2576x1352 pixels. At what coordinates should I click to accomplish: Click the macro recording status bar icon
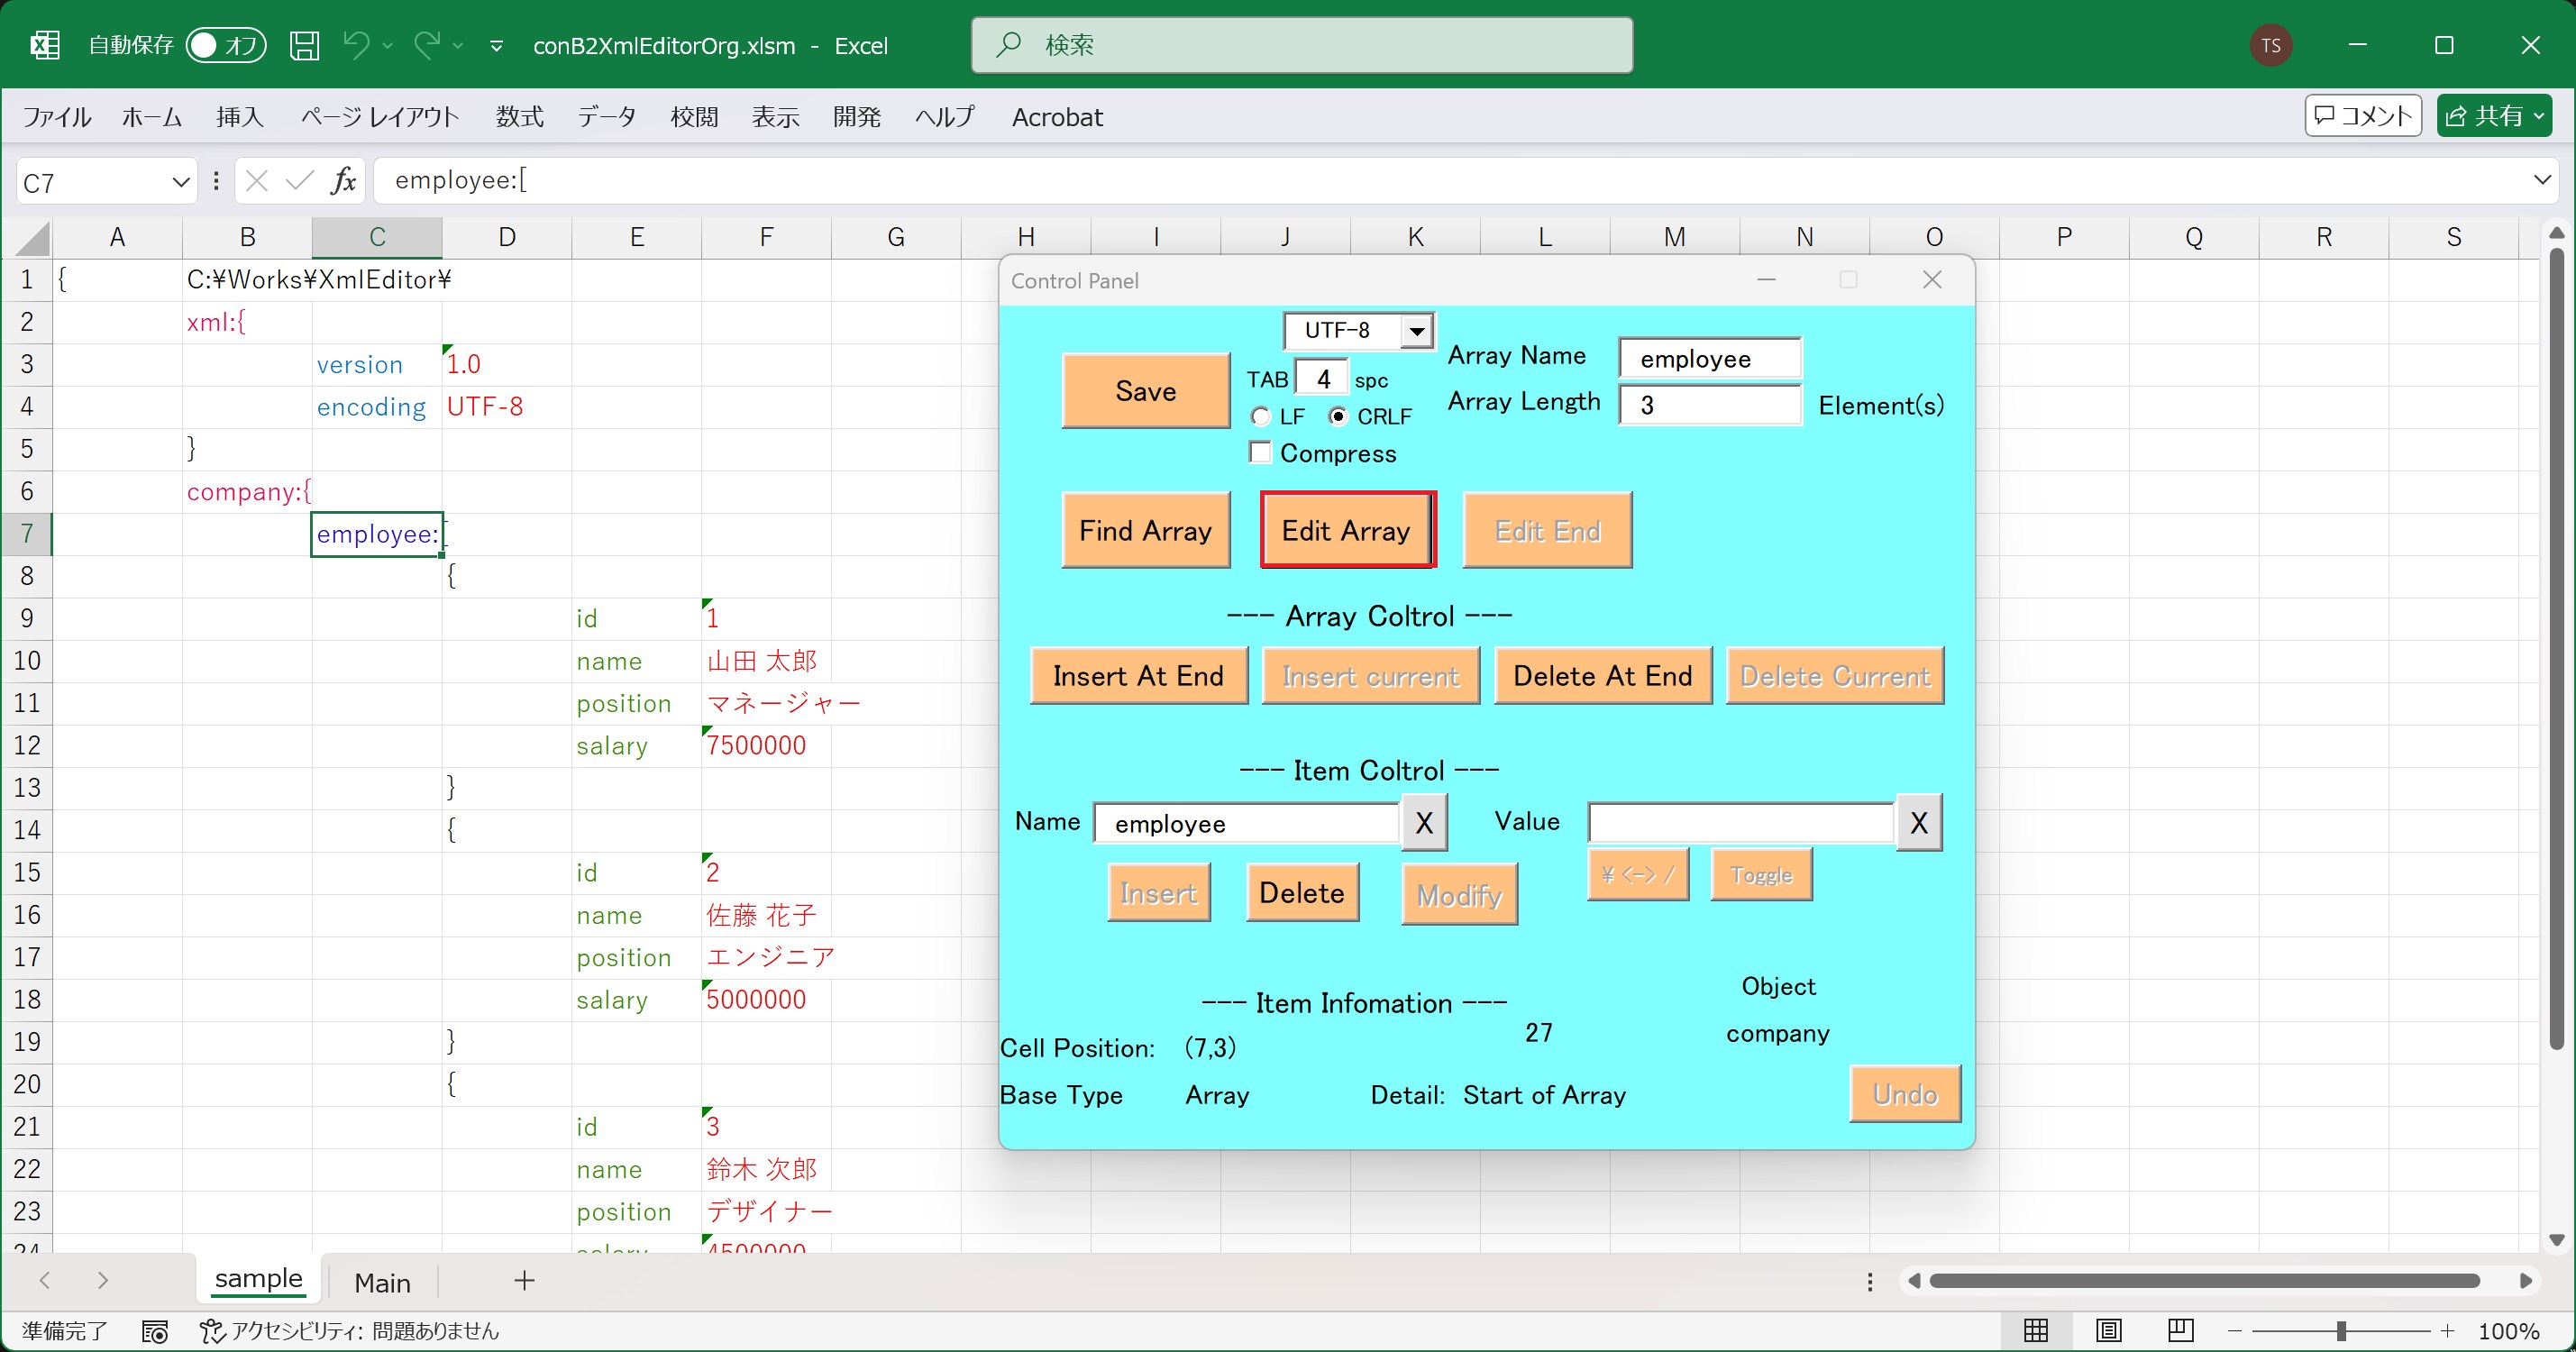pos(154,1331)
